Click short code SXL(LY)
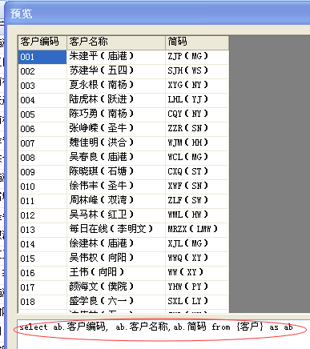Viewport: 310px width, 349px height. pos(197,302)
